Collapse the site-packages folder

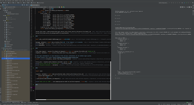(x=5, y=58)
